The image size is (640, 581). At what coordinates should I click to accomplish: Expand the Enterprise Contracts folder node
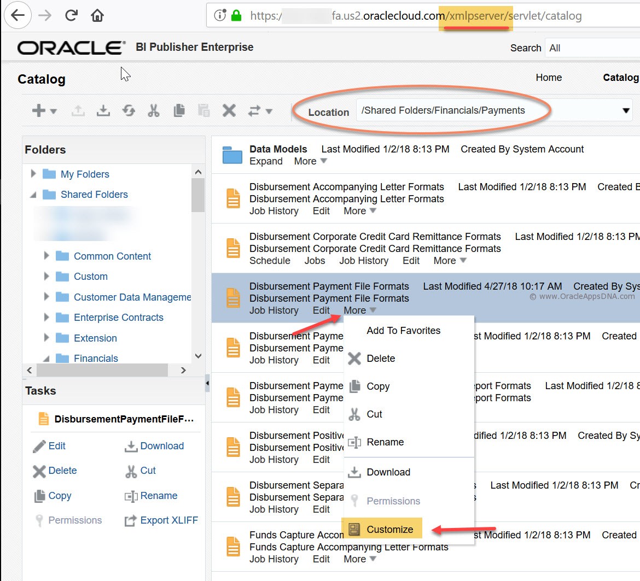point(46,317)
